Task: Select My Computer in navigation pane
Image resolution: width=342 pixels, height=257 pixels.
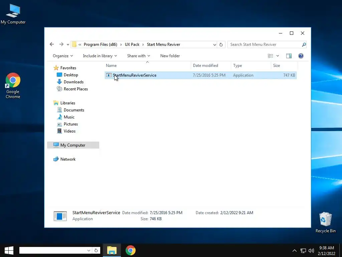Action: 73,145
